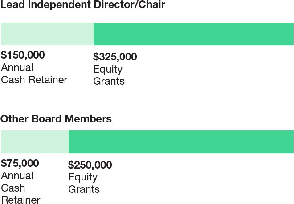Click the "Other Board Members" heading

56,119
